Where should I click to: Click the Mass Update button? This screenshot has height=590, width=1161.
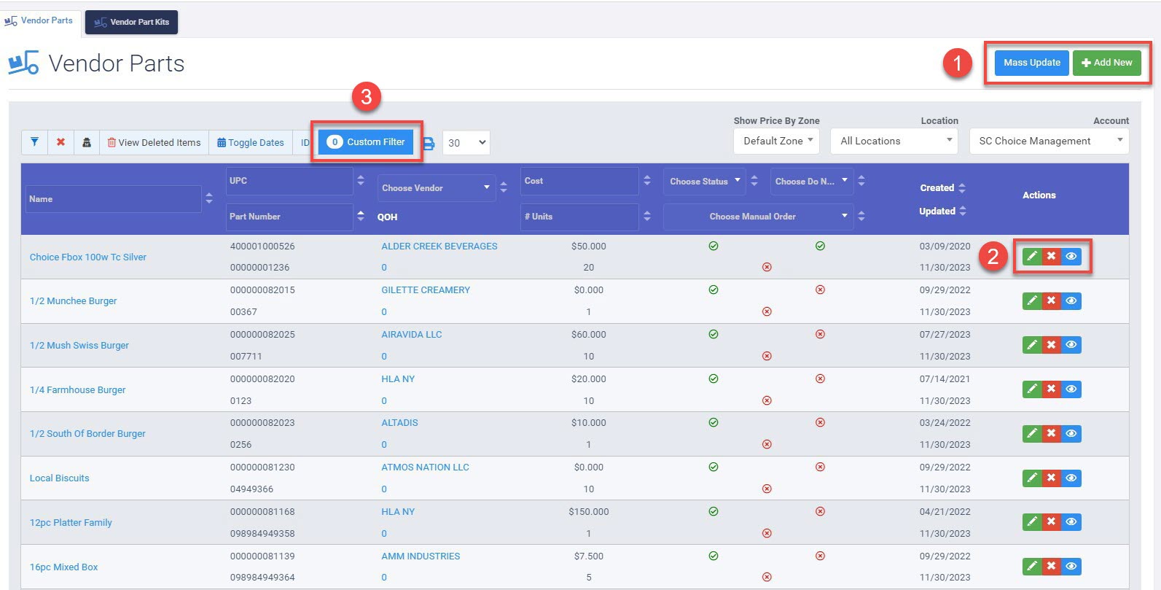[1031, 63]
